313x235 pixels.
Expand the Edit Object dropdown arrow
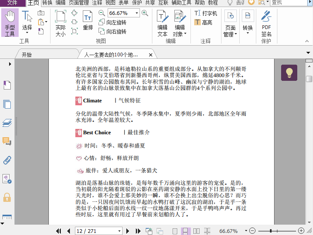[185, 34]
